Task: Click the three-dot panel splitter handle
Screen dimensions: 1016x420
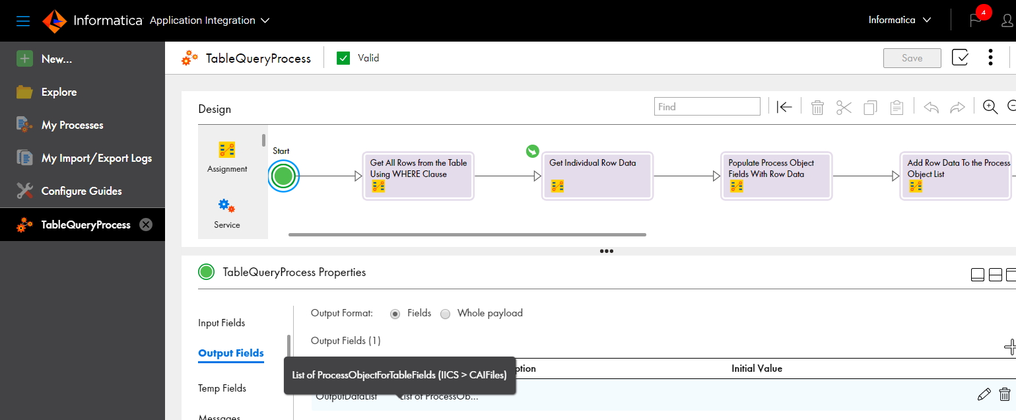Action: click(607, 251)
